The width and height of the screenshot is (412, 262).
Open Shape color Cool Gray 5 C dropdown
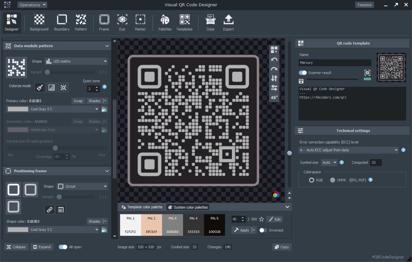click(53, 230)
